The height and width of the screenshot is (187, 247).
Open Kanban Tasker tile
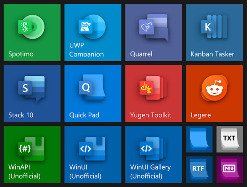[x=214, y=32]
